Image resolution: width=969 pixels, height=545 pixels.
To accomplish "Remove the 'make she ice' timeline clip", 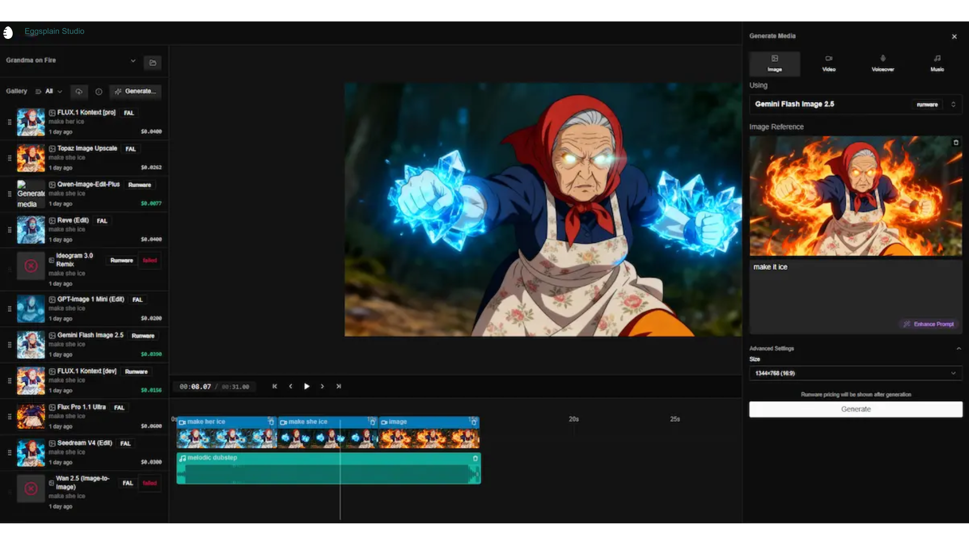I will pos(372,422).
